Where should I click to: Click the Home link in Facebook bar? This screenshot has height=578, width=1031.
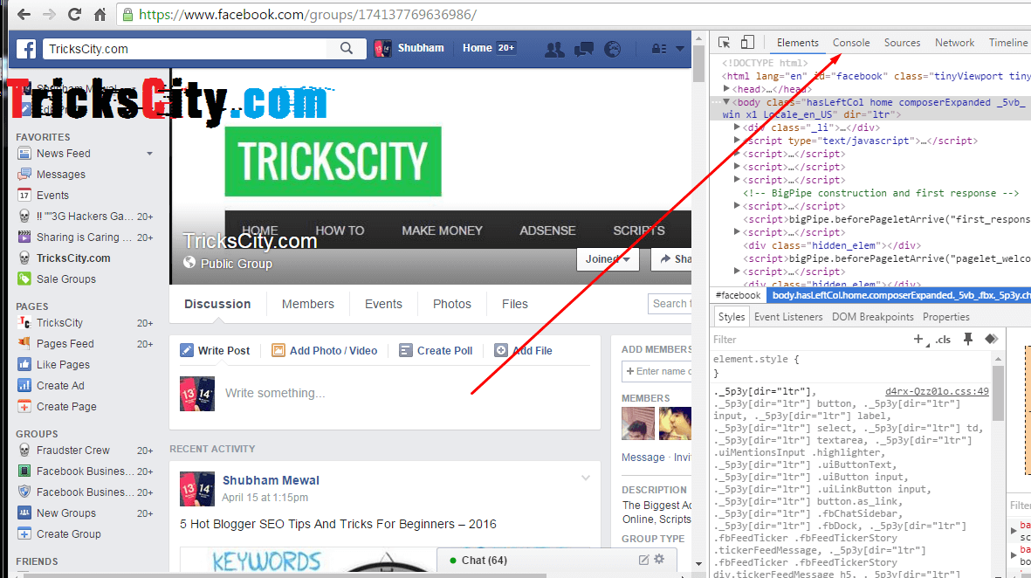tap(478, 48)
